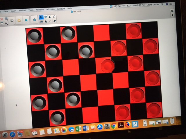This screenshot has width=186, height=139.
Task: Open toolbar settings gear
Action: click(x=172, y=11)
